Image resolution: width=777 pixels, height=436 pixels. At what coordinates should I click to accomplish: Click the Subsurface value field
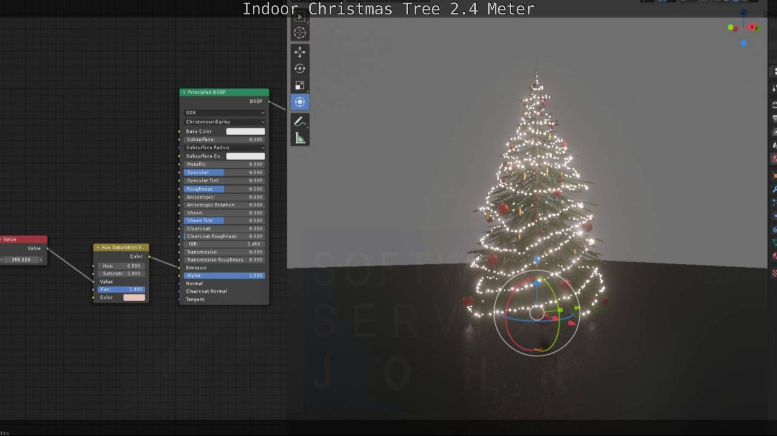(x=224, y=139)
